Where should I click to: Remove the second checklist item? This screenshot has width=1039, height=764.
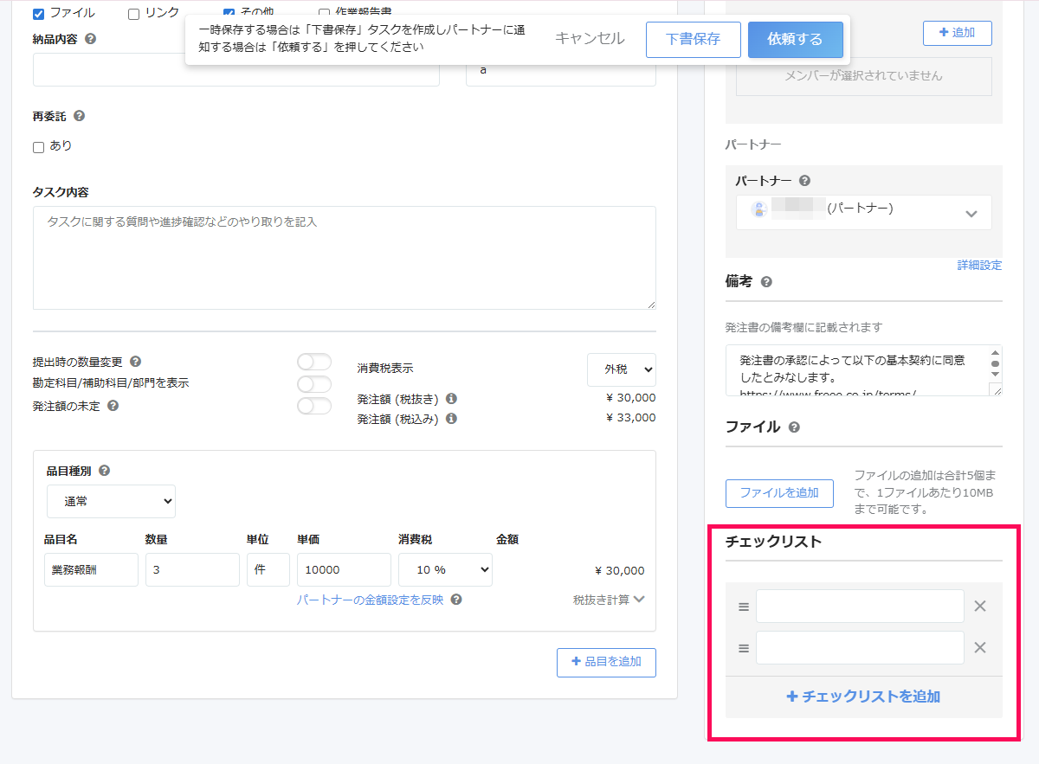[980, 648]
